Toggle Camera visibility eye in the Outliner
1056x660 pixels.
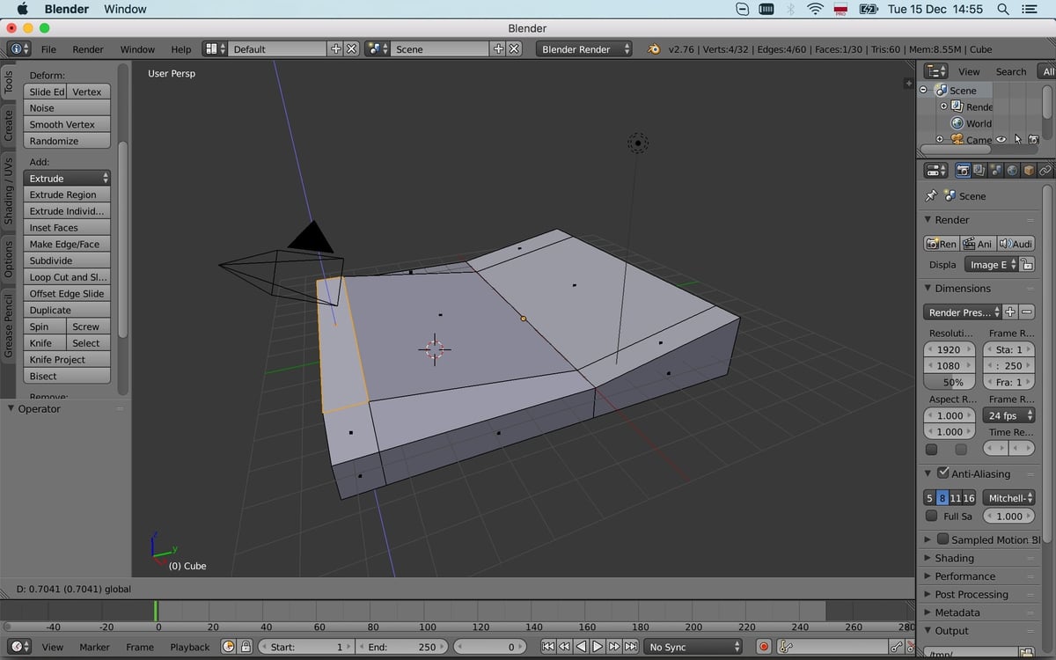click(x=1001, y=139)
